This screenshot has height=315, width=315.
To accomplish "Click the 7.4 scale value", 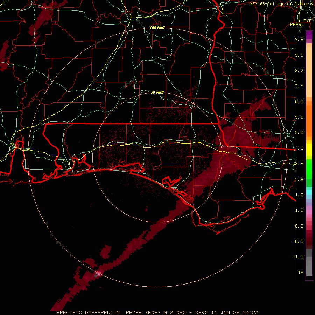I will [x=299, y=86].
